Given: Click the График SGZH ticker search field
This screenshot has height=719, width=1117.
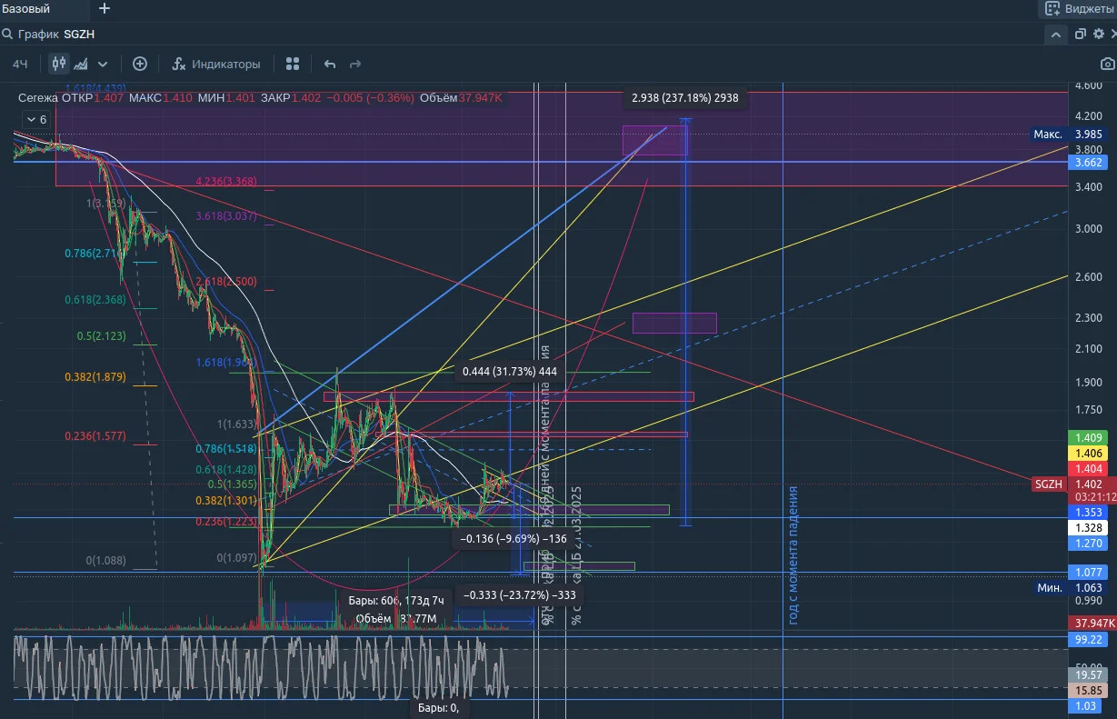Looking at the screenshot, I should pos(55,35).
